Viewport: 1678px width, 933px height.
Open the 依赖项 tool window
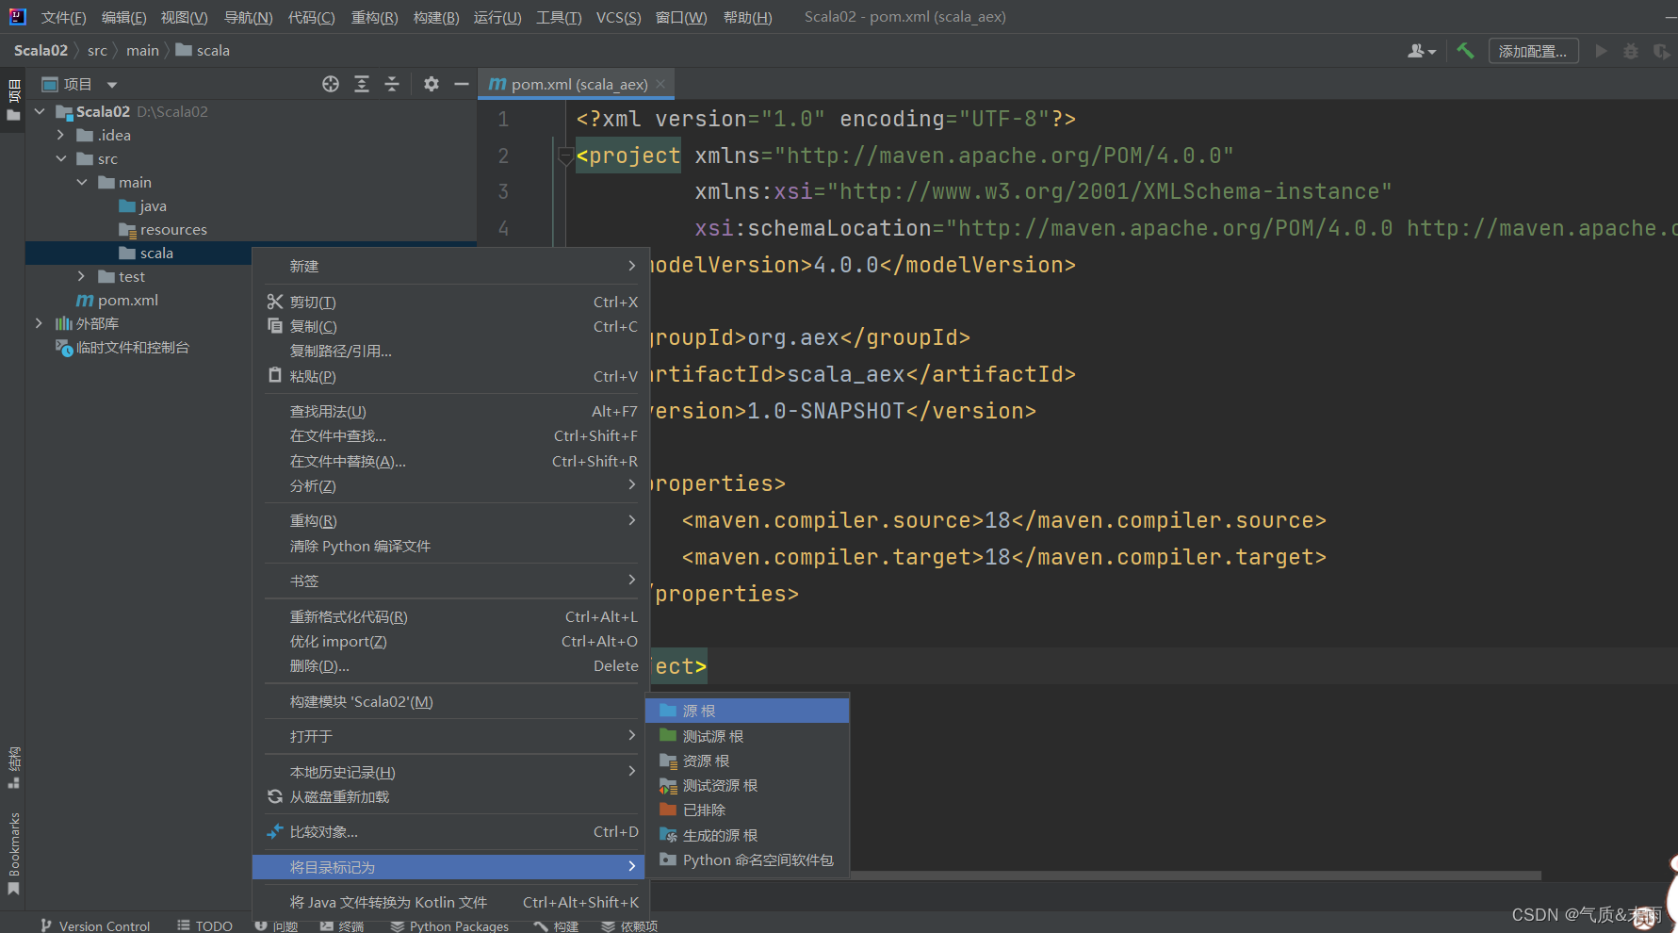coord(629,925)
